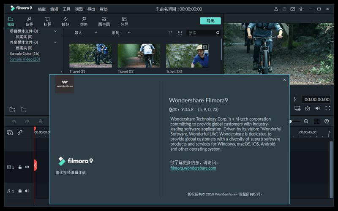Click the green 导出 export button

pyautogui.click(x=210, y=21)
